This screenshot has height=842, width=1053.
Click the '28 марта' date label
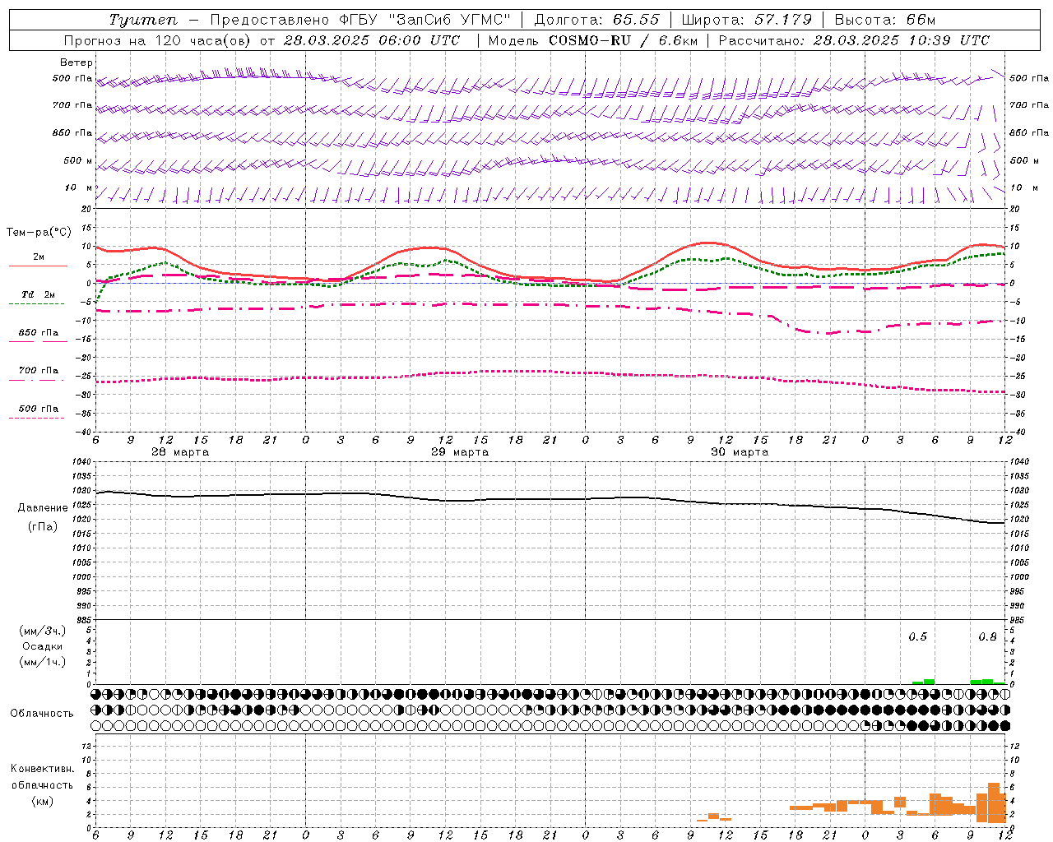pyautogui.click(x=180, y=452)
